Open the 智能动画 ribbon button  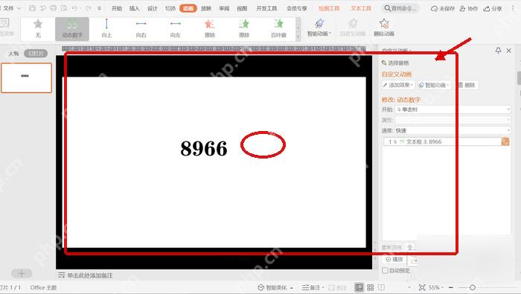[x=319, y=28]
